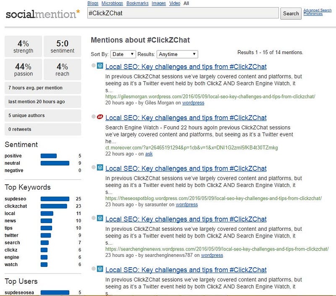Switch to the Microblogs search tab
This screenshot has height=296, width=336.
tap(112, 3)
